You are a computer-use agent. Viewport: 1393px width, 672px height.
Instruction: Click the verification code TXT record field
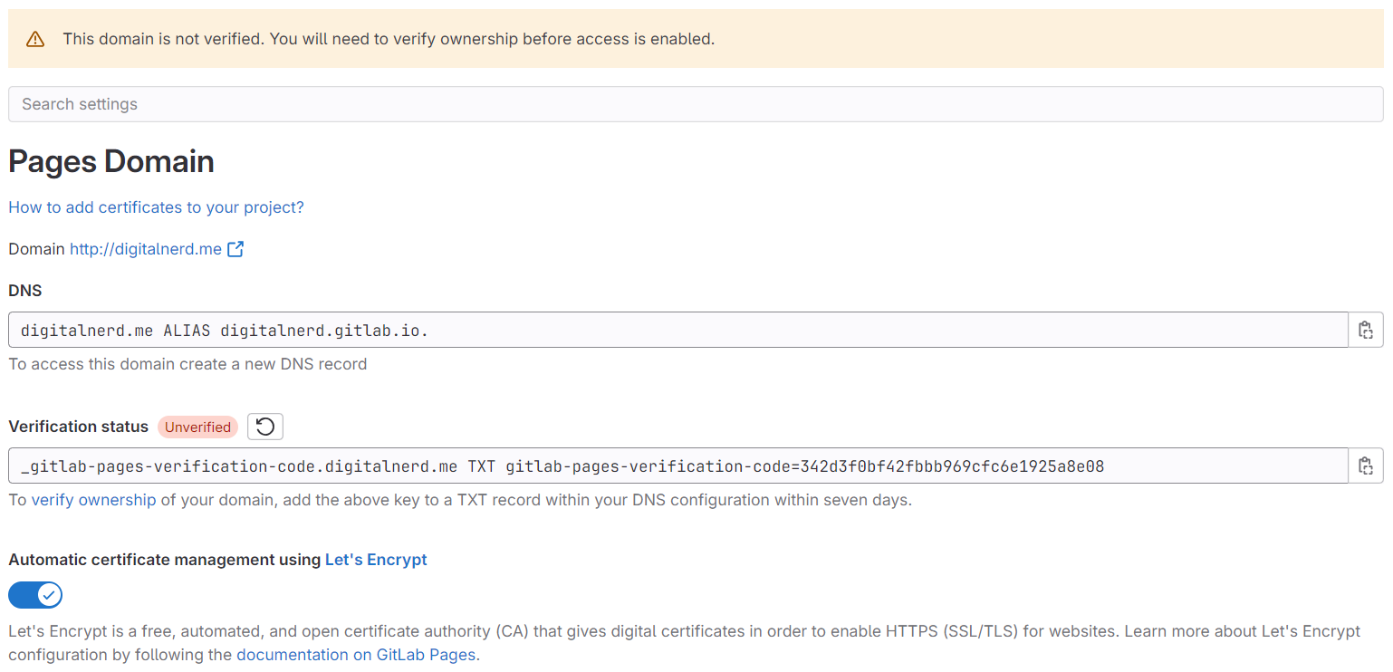pos(677,466)
